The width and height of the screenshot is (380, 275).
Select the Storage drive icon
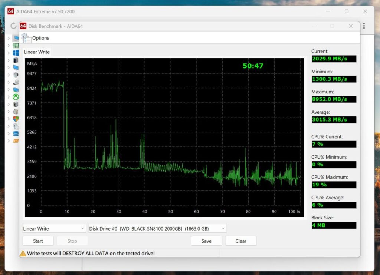pyautogui.click(x=16, y=82)
